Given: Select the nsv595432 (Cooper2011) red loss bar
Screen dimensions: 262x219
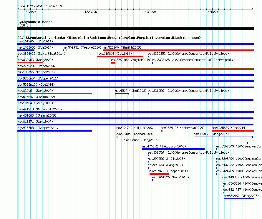Looking at the screenshot, I should pyautogui.click(x=159, y=174).
